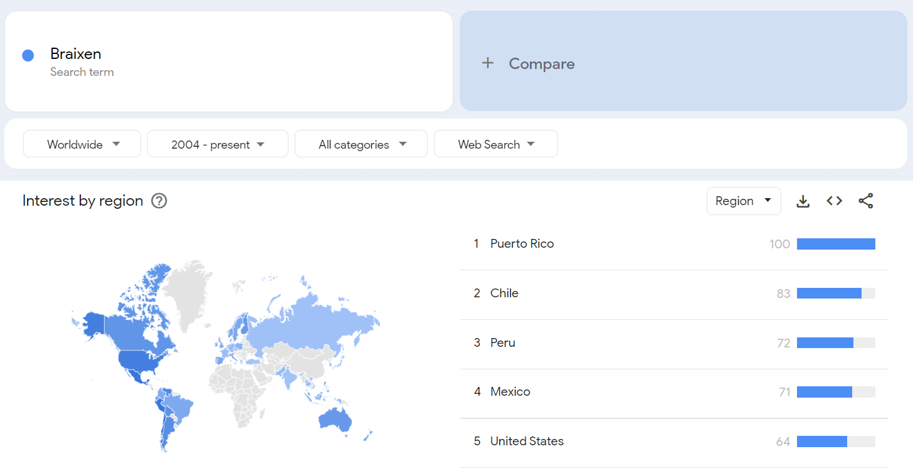Click the blue dot beside Braixen
This screenshot has width=913, height=476.
(x=28, y=56)
